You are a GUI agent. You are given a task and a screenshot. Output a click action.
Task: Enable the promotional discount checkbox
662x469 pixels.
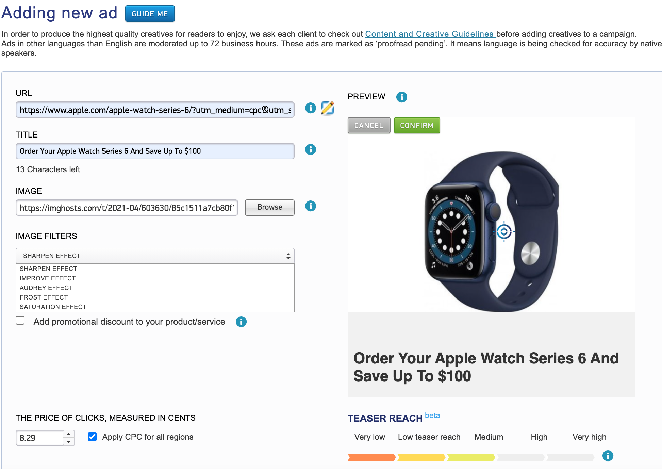coord(20,321)
